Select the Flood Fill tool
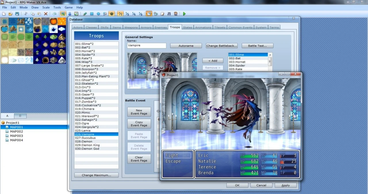This screenshot has height=194, width=368. pyautogui.click(x=105, y=14)
